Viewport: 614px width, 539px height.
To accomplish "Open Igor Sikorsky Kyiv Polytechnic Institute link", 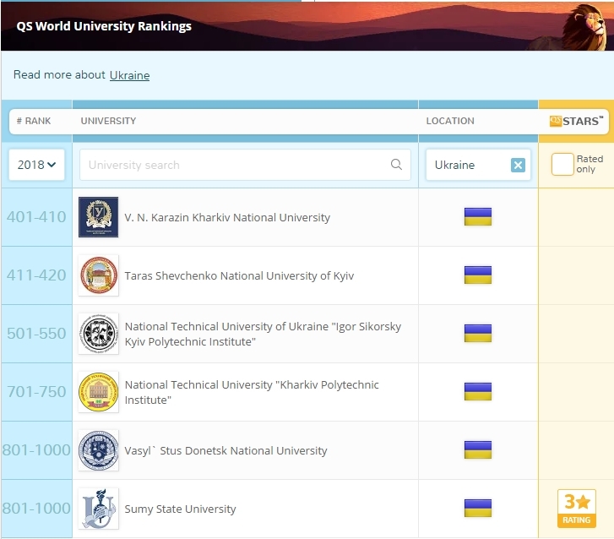I will click(263, 334).
